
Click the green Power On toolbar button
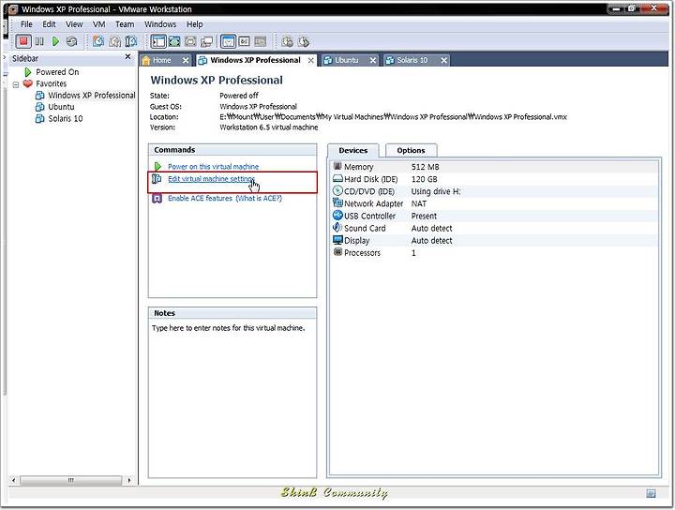tap(55, 41)
